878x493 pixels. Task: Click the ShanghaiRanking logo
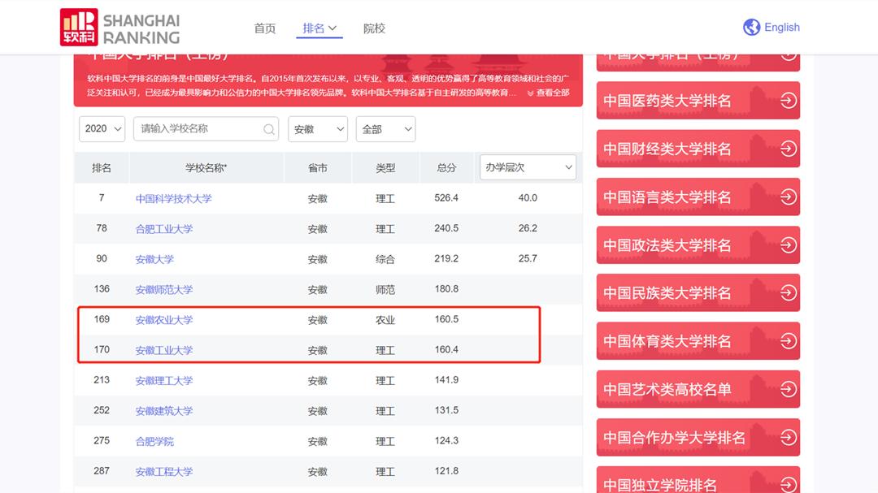coord(115,26)
